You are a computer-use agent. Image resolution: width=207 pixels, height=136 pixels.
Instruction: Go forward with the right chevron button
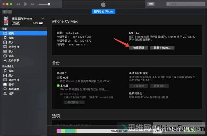point(10,12)
